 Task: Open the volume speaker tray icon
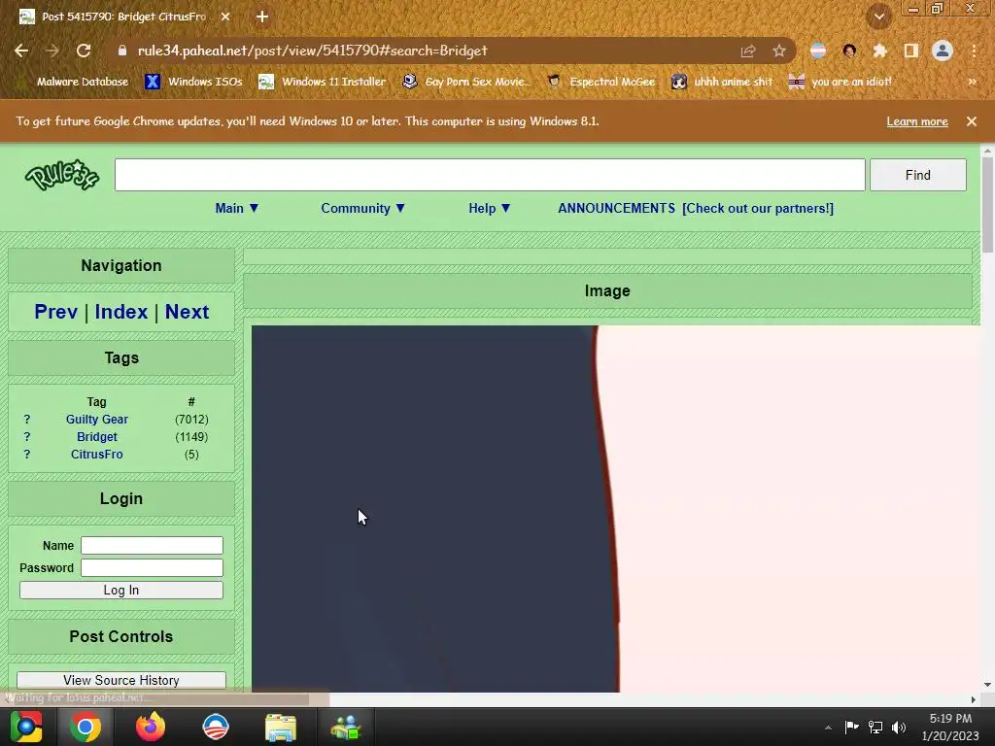click(899, 727)
